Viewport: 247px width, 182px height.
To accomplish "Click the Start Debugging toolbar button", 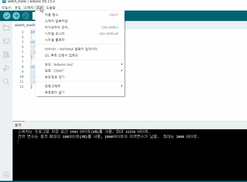I will point(25,16).
